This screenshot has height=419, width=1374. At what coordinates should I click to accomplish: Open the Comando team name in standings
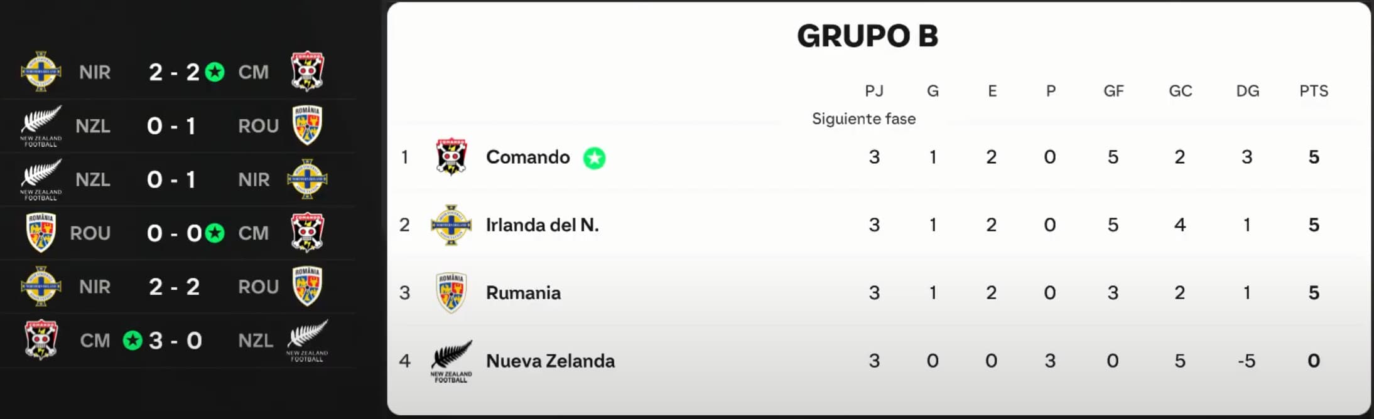coord(527,157)
